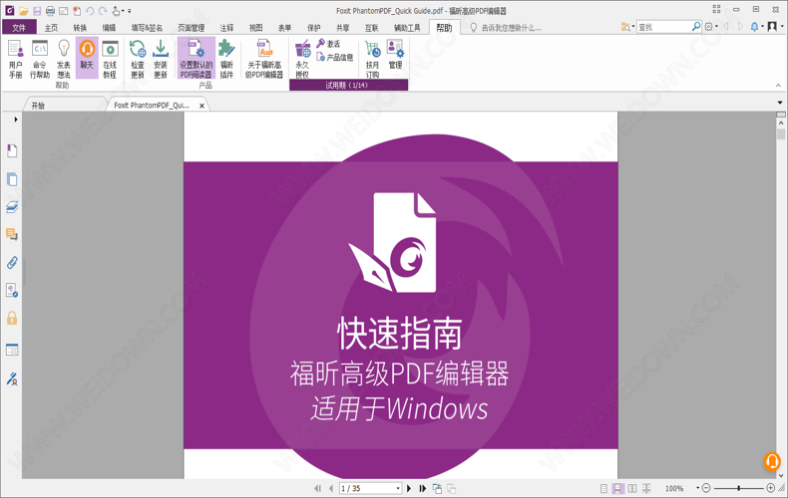Switch to the 页面管理 tab
Screen dimensions: 788x498
[x=191, y=28]
